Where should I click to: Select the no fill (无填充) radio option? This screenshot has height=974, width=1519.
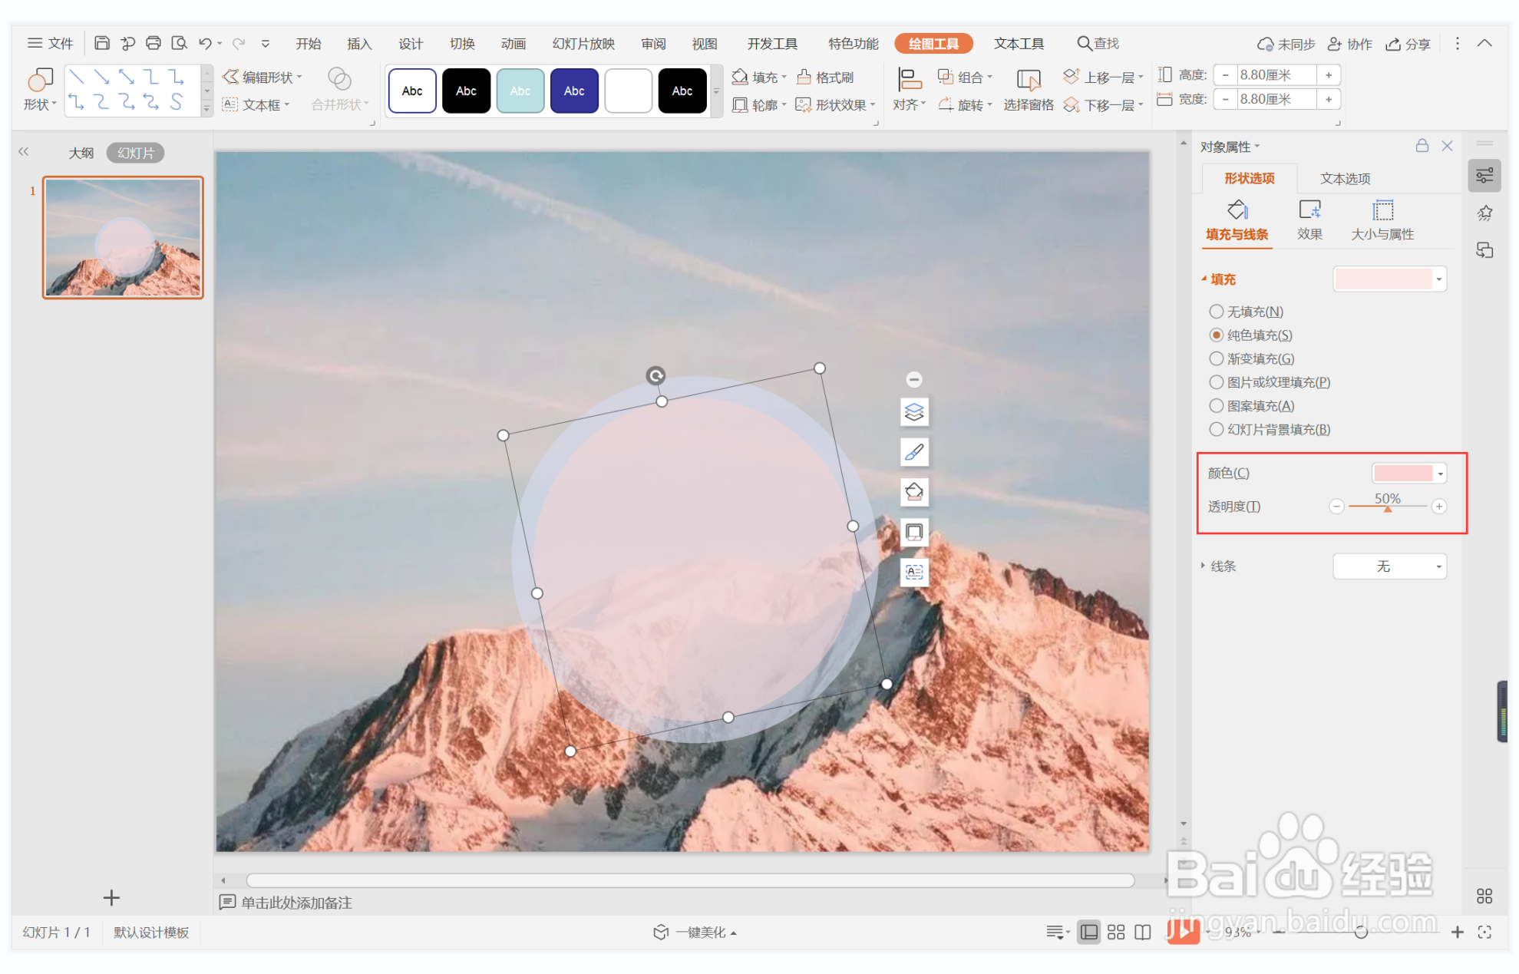(1216, 312)
